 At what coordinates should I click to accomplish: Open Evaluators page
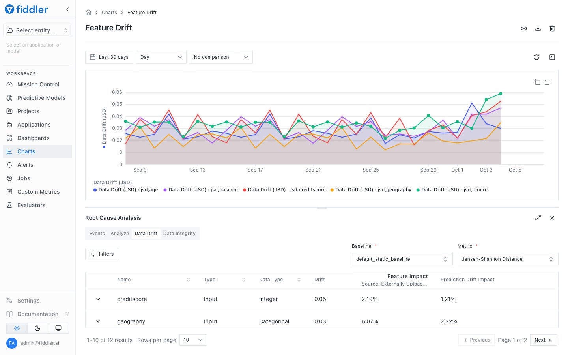[37, 205]
